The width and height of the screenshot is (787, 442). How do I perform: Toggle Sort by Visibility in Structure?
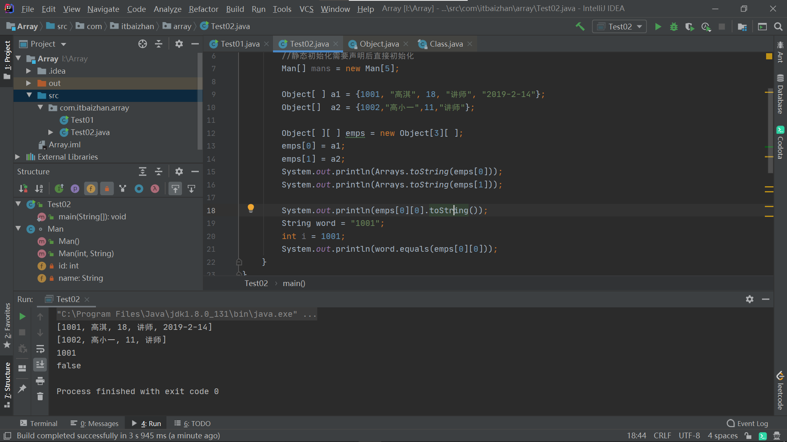[23, 189]
